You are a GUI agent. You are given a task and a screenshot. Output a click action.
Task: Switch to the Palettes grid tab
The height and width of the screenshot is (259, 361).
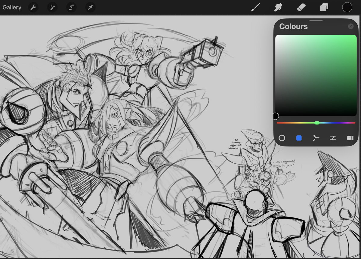(x=350, y=138)
